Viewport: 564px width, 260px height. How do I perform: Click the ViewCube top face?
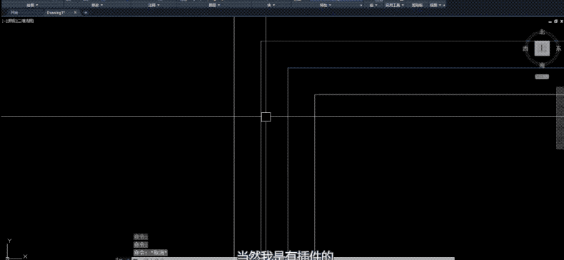click(542, 48)
